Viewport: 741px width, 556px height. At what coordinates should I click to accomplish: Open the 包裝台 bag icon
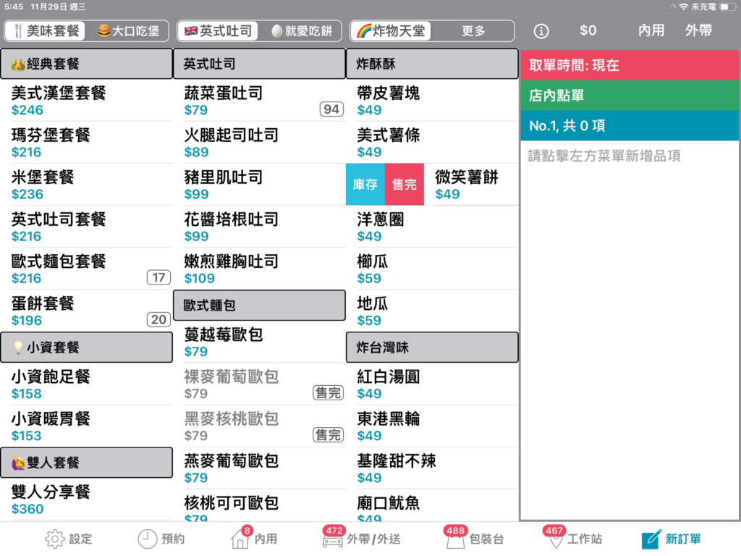(x=454, y=540)
